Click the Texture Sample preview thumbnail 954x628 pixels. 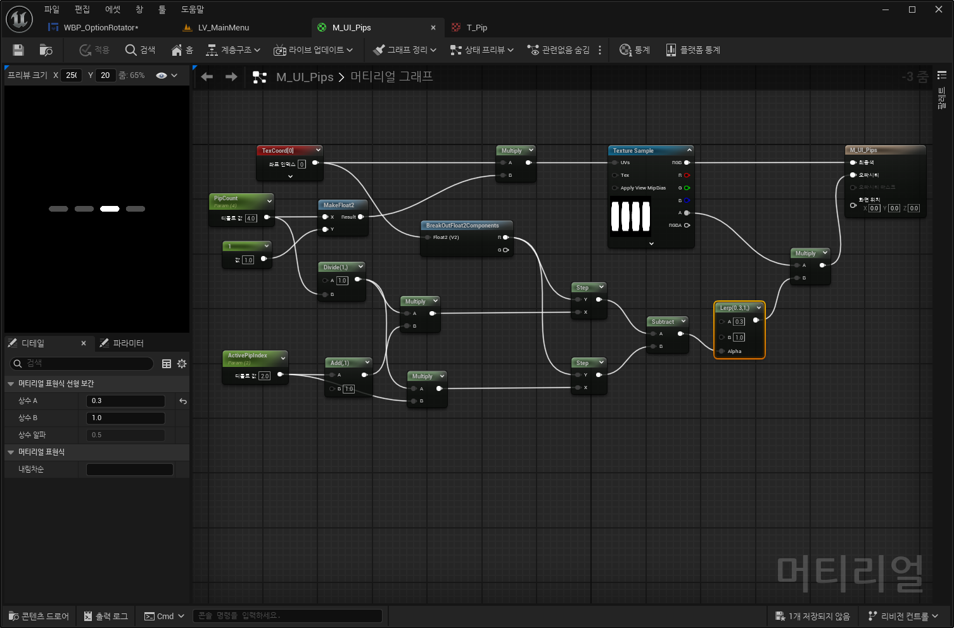630,216
